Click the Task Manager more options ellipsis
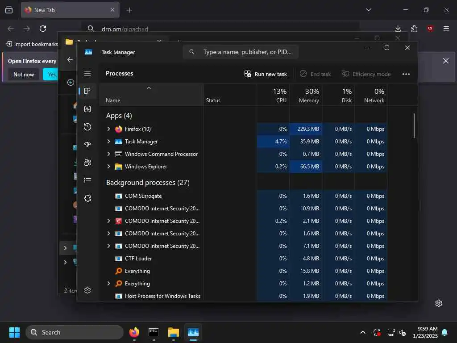 406,74
